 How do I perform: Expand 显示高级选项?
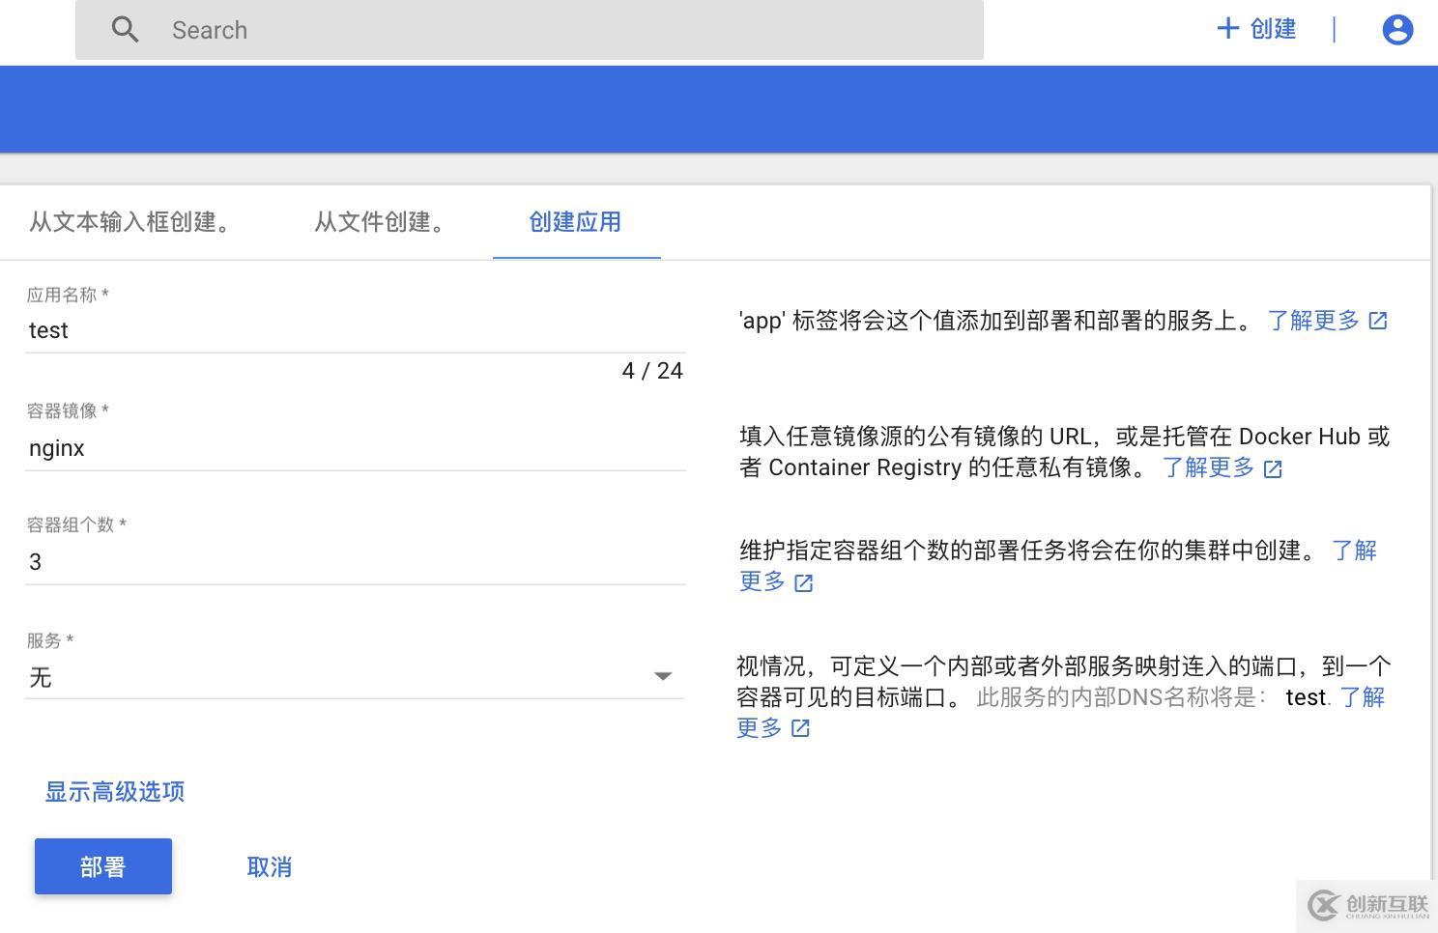(113, 791)
